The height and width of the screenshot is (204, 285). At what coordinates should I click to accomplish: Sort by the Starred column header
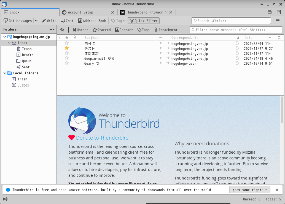tap(67, 37)
